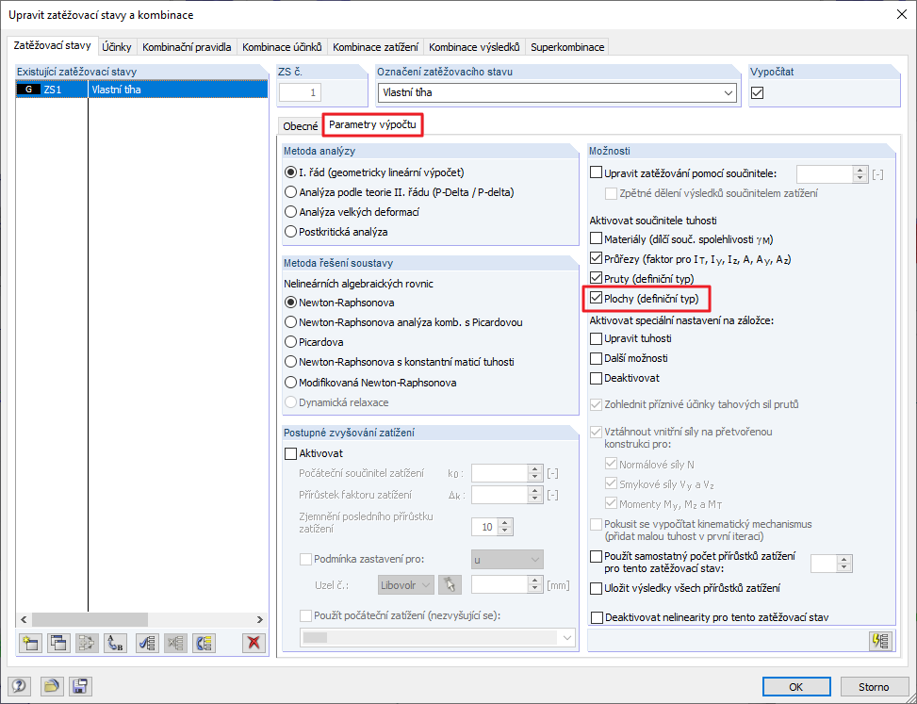Save settings as default with disk icon
The width and height of the screenshot is (917, 704).
point(80,687)
